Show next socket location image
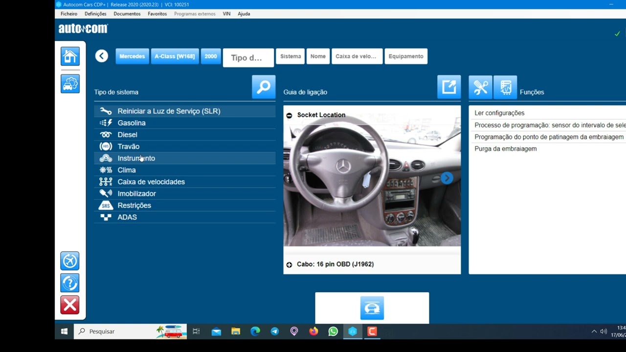This screenshot has height=352, width=626. coord(447,178)
